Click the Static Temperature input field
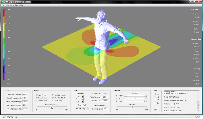The width and height of the screenshot is (203, 119). pyautogui.click(x=25, y=102)
